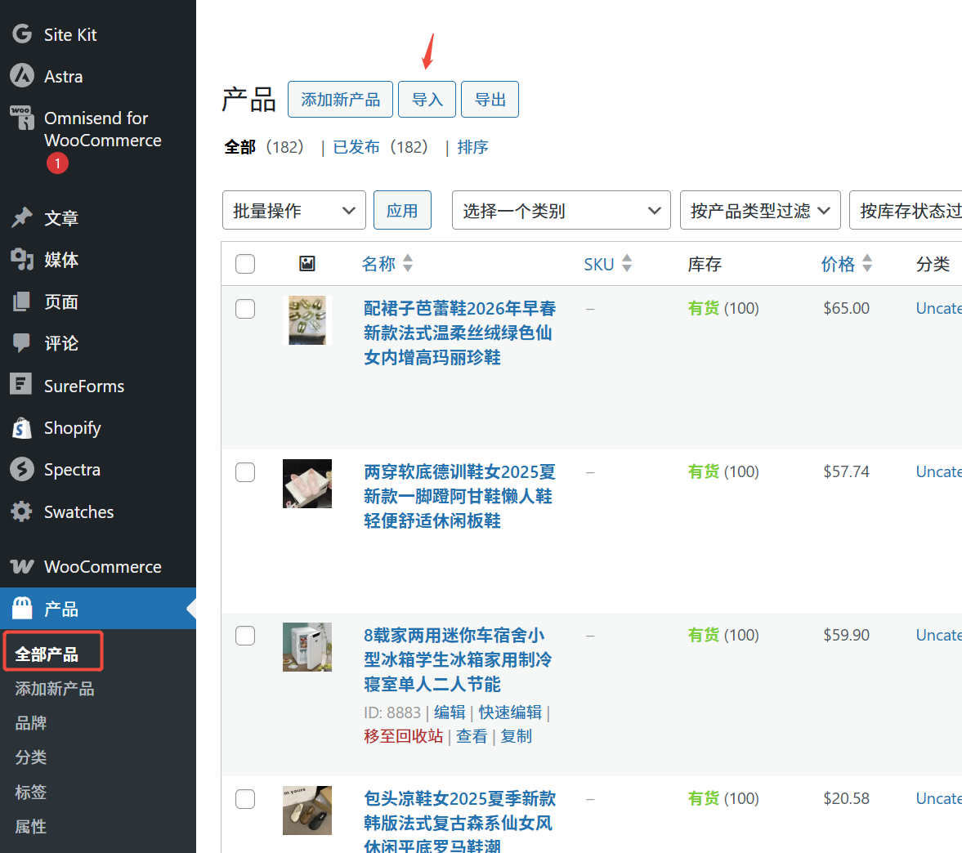The image size is (962, 853).
Task: Click the media icon beside 媒体
Action: tap(22, 259)
